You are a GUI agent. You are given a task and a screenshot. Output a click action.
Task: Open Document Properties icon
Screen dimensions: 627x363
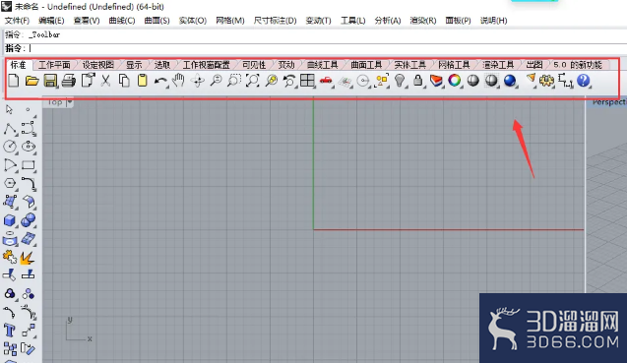88,81
